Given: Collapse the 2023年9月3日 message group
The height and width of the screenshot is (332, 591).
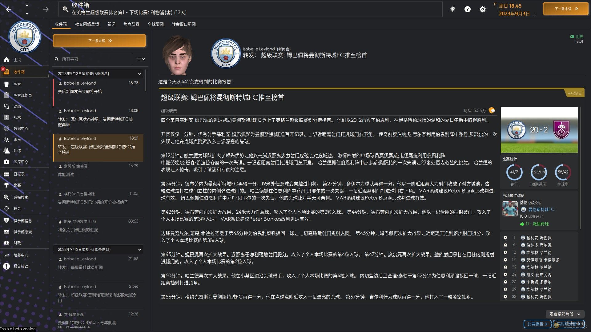Looking at the screenshot, I should (139, 74).
